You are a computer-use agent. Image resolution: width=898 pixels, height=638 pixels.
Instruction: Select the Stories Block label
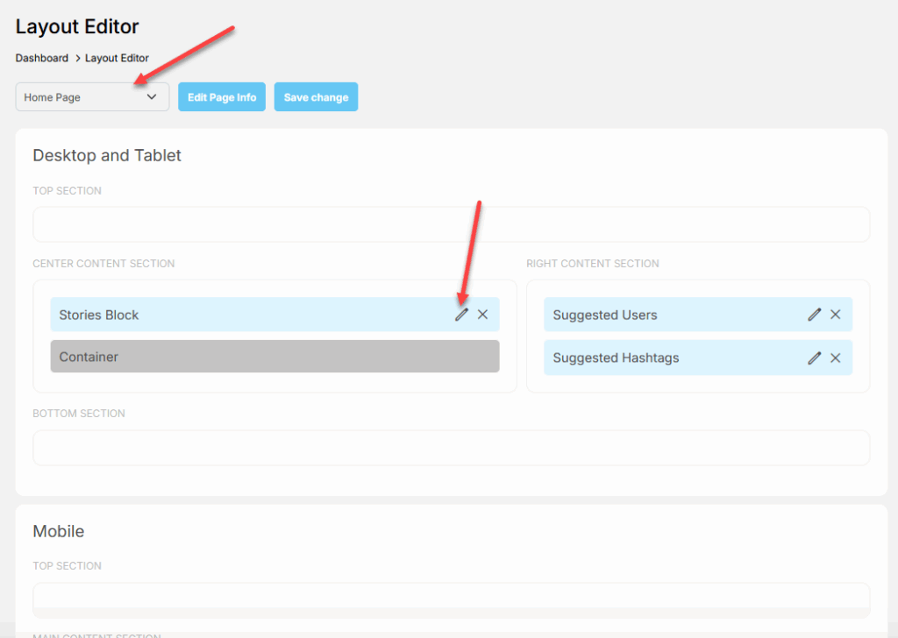click(x=99, y=315)
